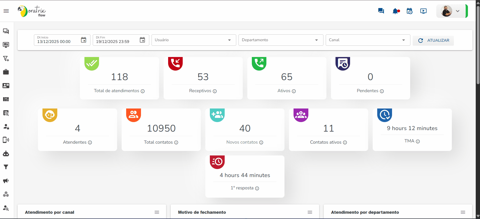Open the contact card icon in sidebar
This screenshot has width=480, height=219.
click(x=6, y=86)
